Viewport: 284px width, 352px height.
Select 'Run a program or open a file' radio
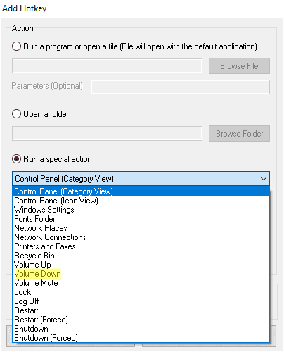[x=16, y=46]
